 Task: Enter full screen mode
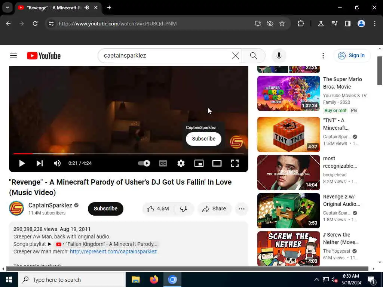[235, 163]
